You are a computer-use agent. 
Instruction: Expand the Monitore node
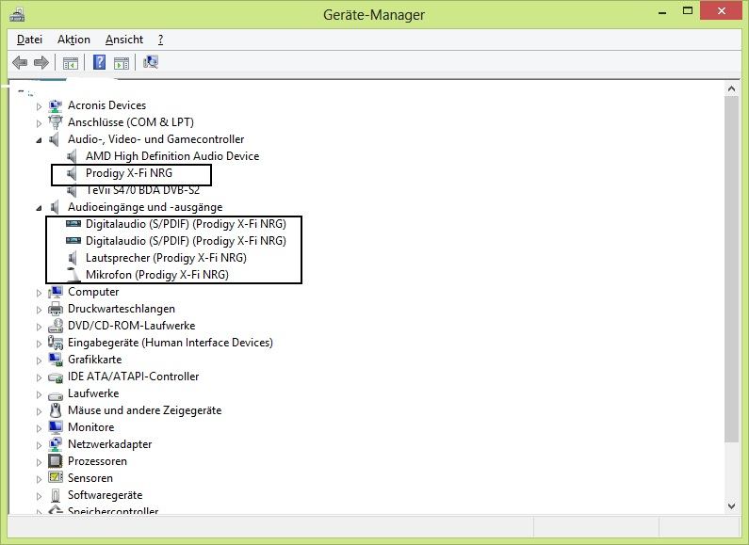[40, 428]
